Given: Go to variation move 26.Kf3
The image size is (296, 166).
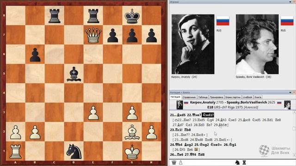Looking at the screenshot, I should click(x=180, y=149).
